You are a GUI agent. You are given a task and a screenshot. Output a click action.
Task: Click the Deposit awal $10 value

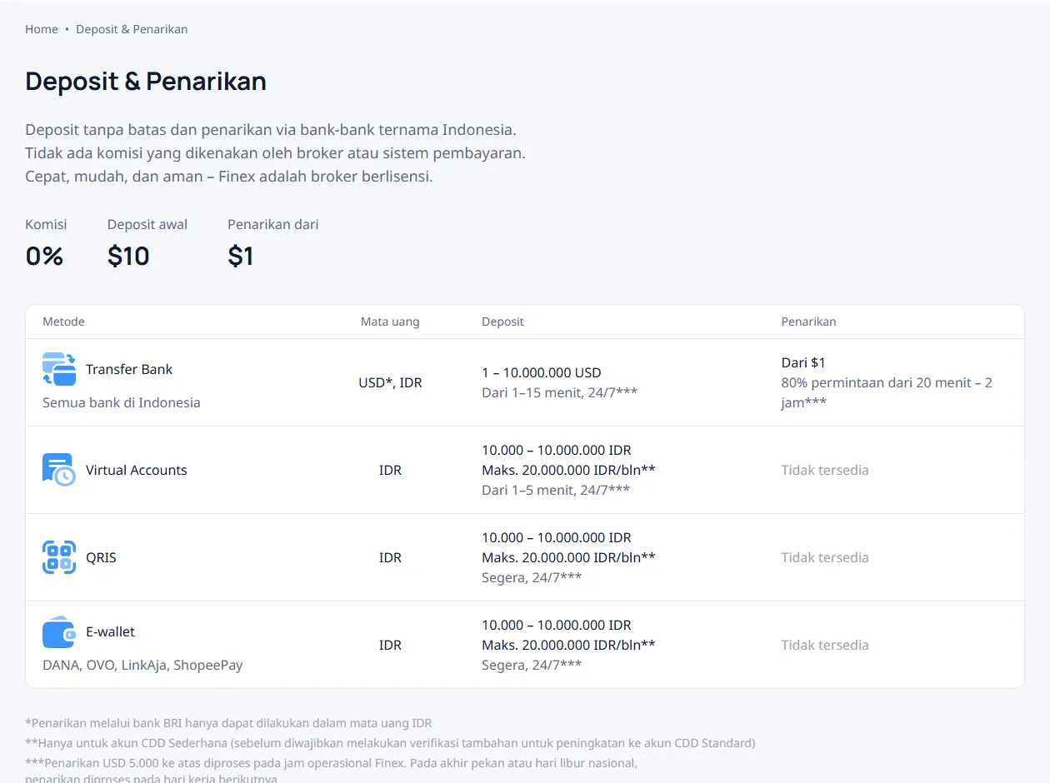pyautogui.click(x=128, y=256)
